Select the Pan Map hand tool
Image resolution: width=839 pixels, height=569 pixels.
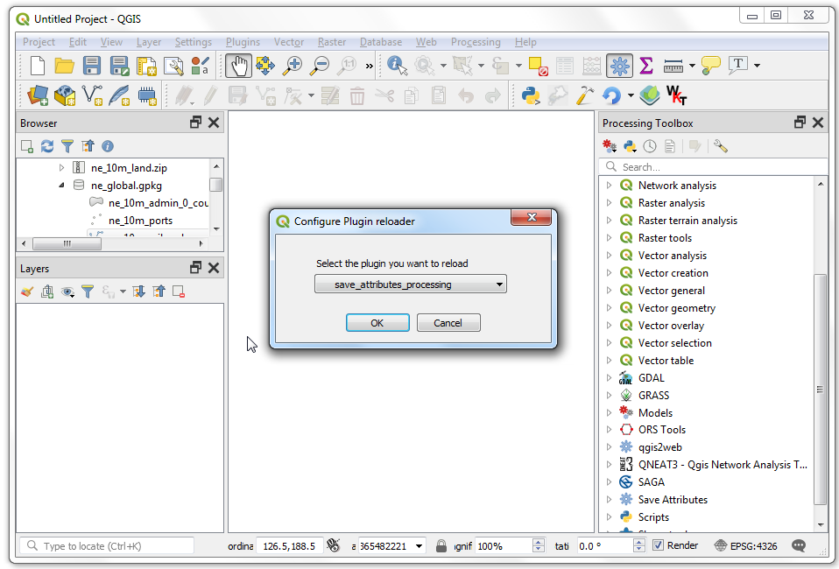238,66
